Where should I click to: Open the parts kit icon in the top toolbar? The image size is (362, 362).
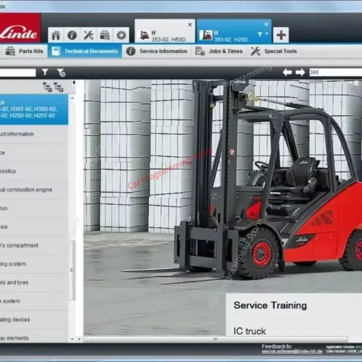click(x=105, y=35)
